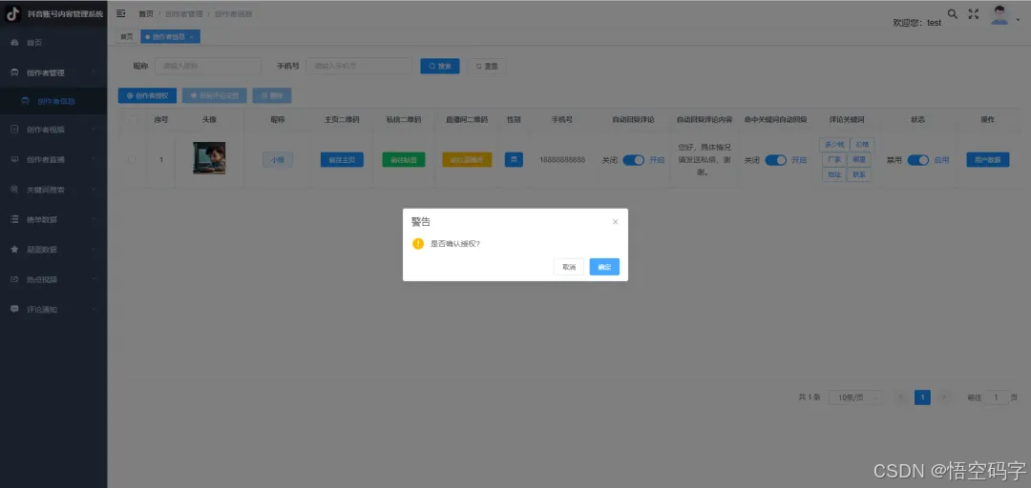This screenshot has height=488, width=1031.
Task: Click the icon beside 创作者信息 in sidebar
Action: click(x=25, y=101)
